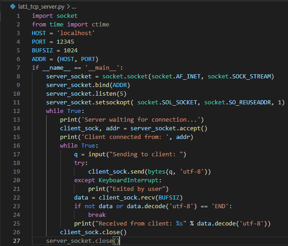The width and height of the screenshot is (288, 246).
Task: Click the 'localhost' string value
Action: pos(76,33)
